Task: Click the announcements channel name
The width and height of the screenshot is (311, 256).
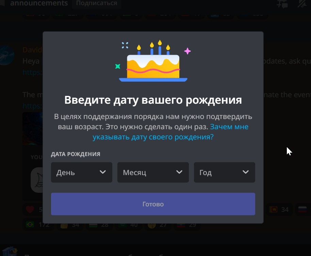Action: click(x=39, y=3)
